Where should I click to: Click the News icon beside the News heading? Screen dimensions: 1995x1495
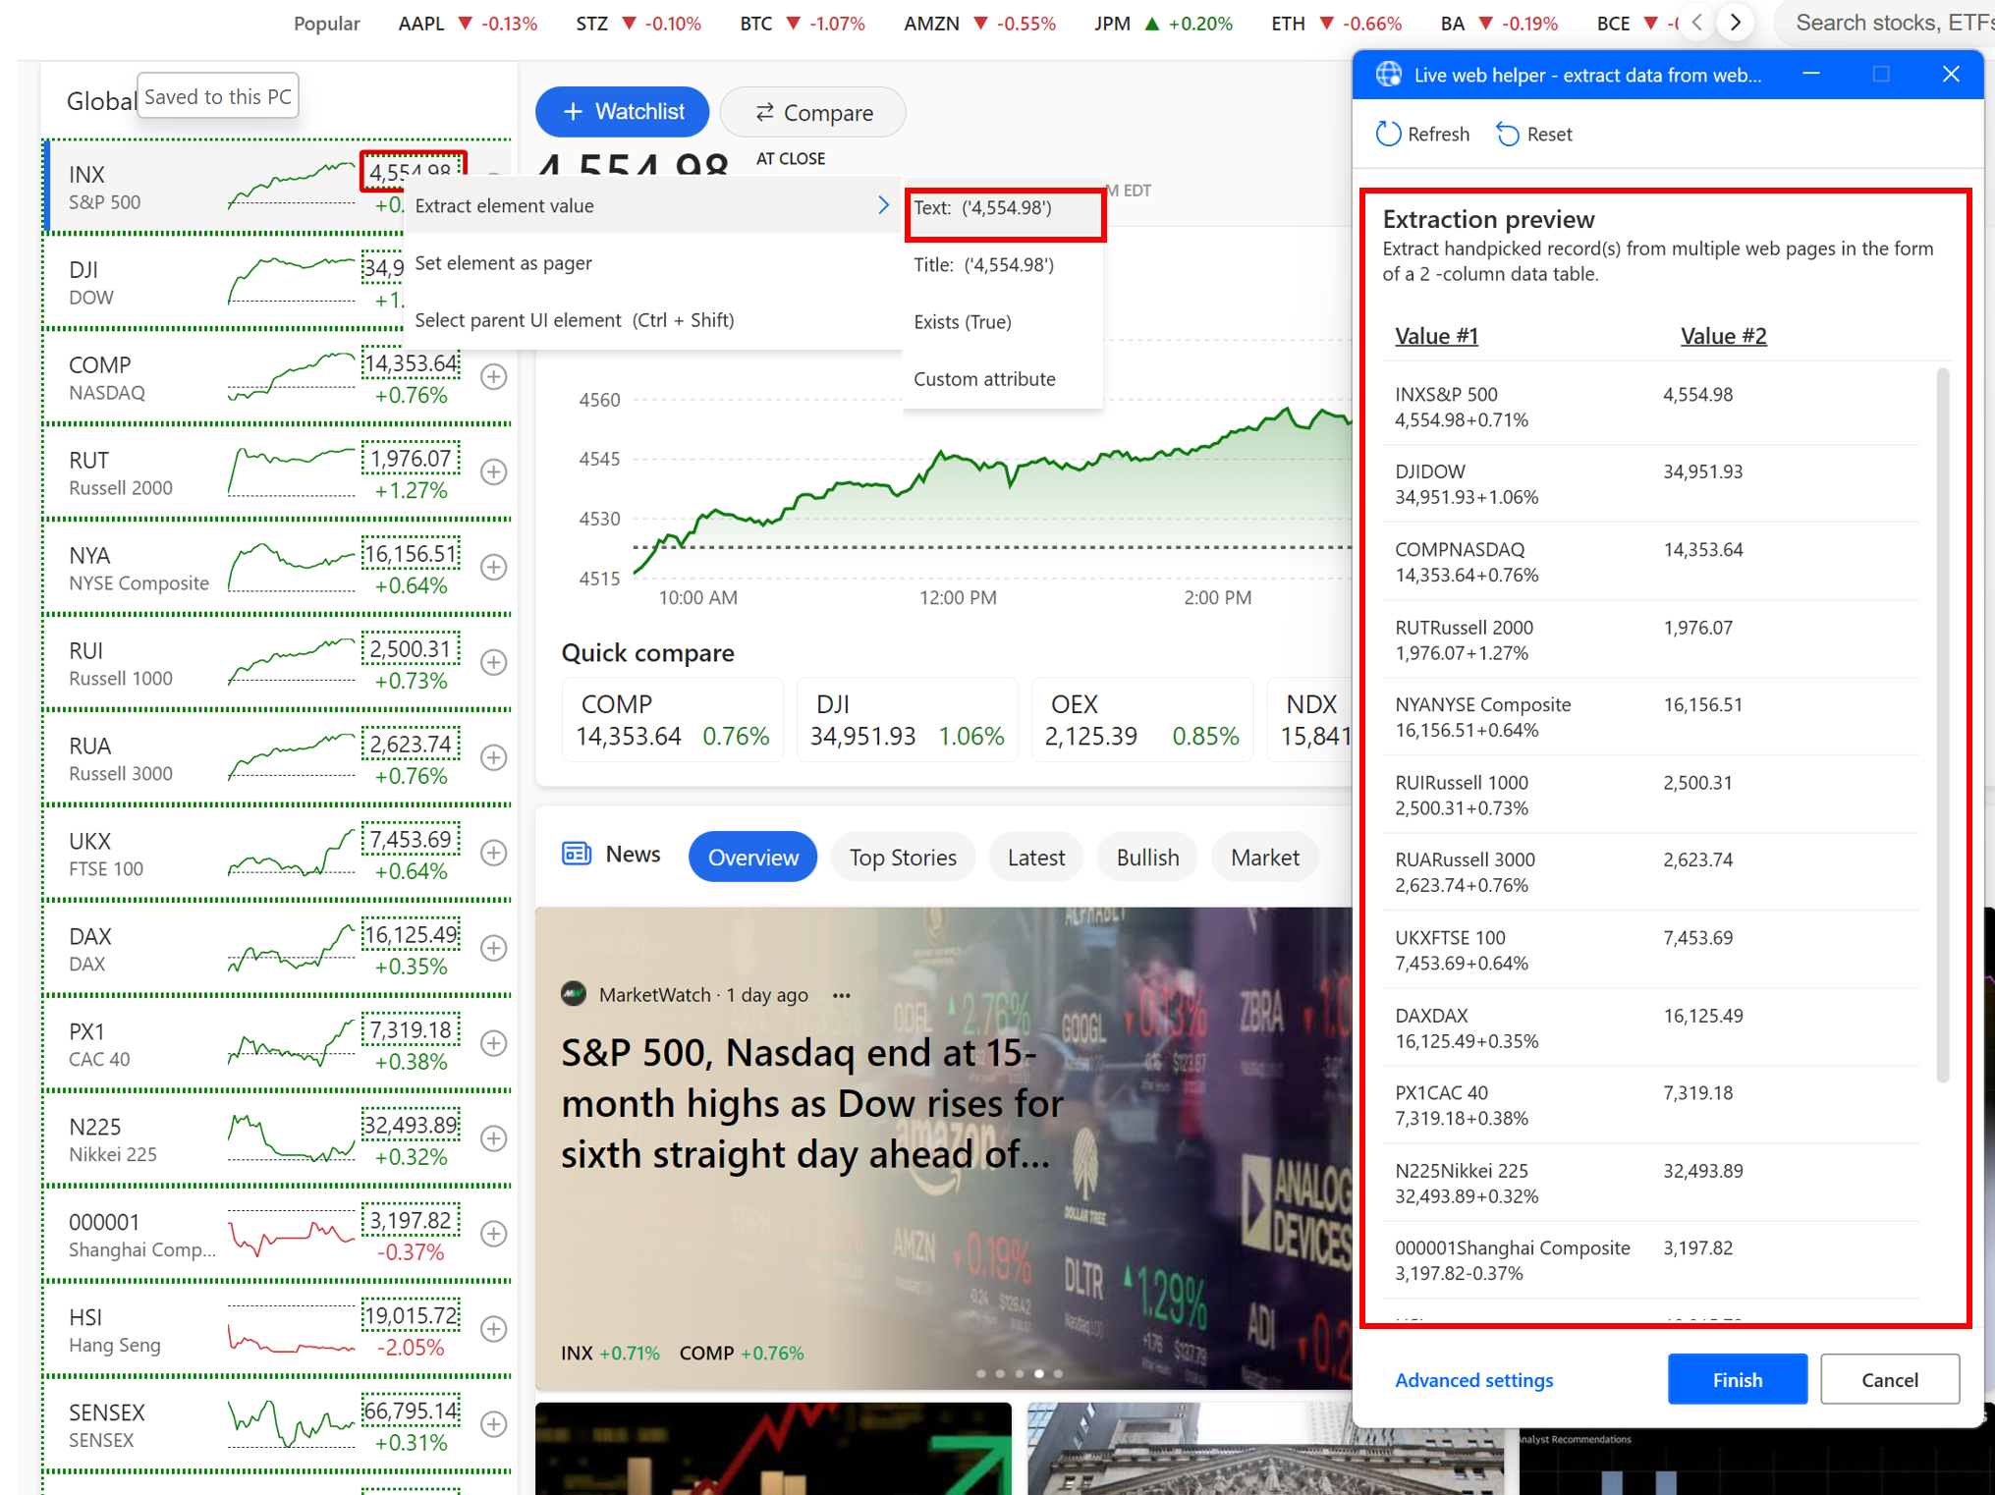pyautogui.click(x=577, y=854)
